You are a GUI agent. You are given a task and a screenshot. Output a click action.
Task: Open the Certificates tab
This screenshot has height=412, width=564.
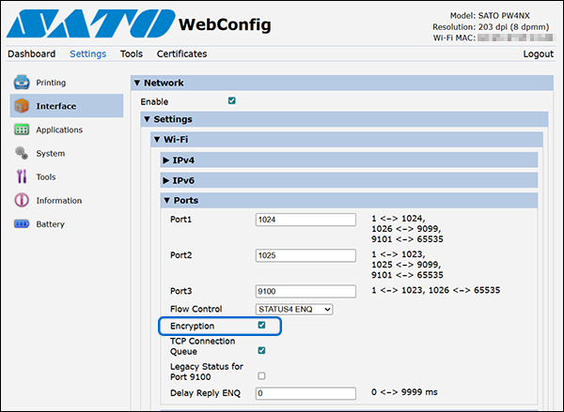point(181,53)
